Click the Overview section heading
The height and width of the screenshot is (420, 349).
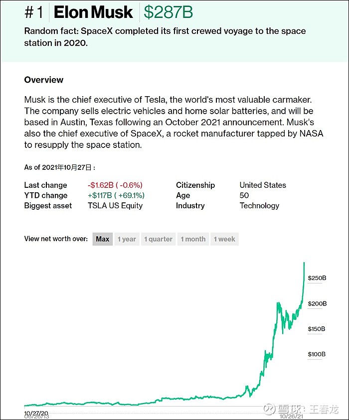(x=44, y=80)
